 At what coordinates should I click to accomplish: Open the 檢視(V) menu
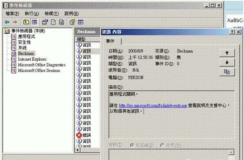(x=52, y=14)
